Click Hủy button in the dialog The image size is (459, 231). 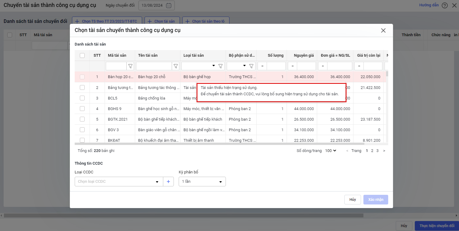click(353, 200)
